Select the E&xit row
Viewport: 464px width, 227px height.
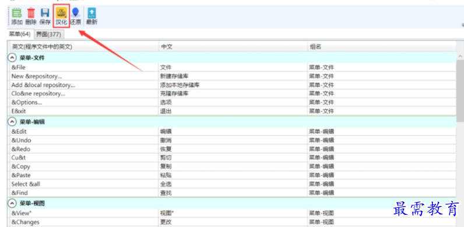pos(233,111)
